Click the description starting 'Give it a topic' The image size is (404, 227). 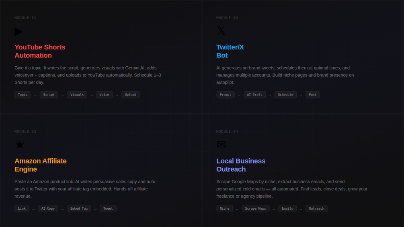point(88,75)
